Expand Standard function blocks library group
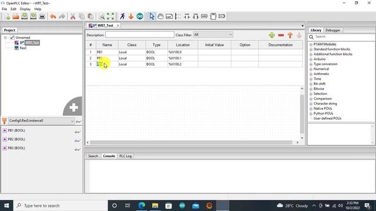 point(311,49)
